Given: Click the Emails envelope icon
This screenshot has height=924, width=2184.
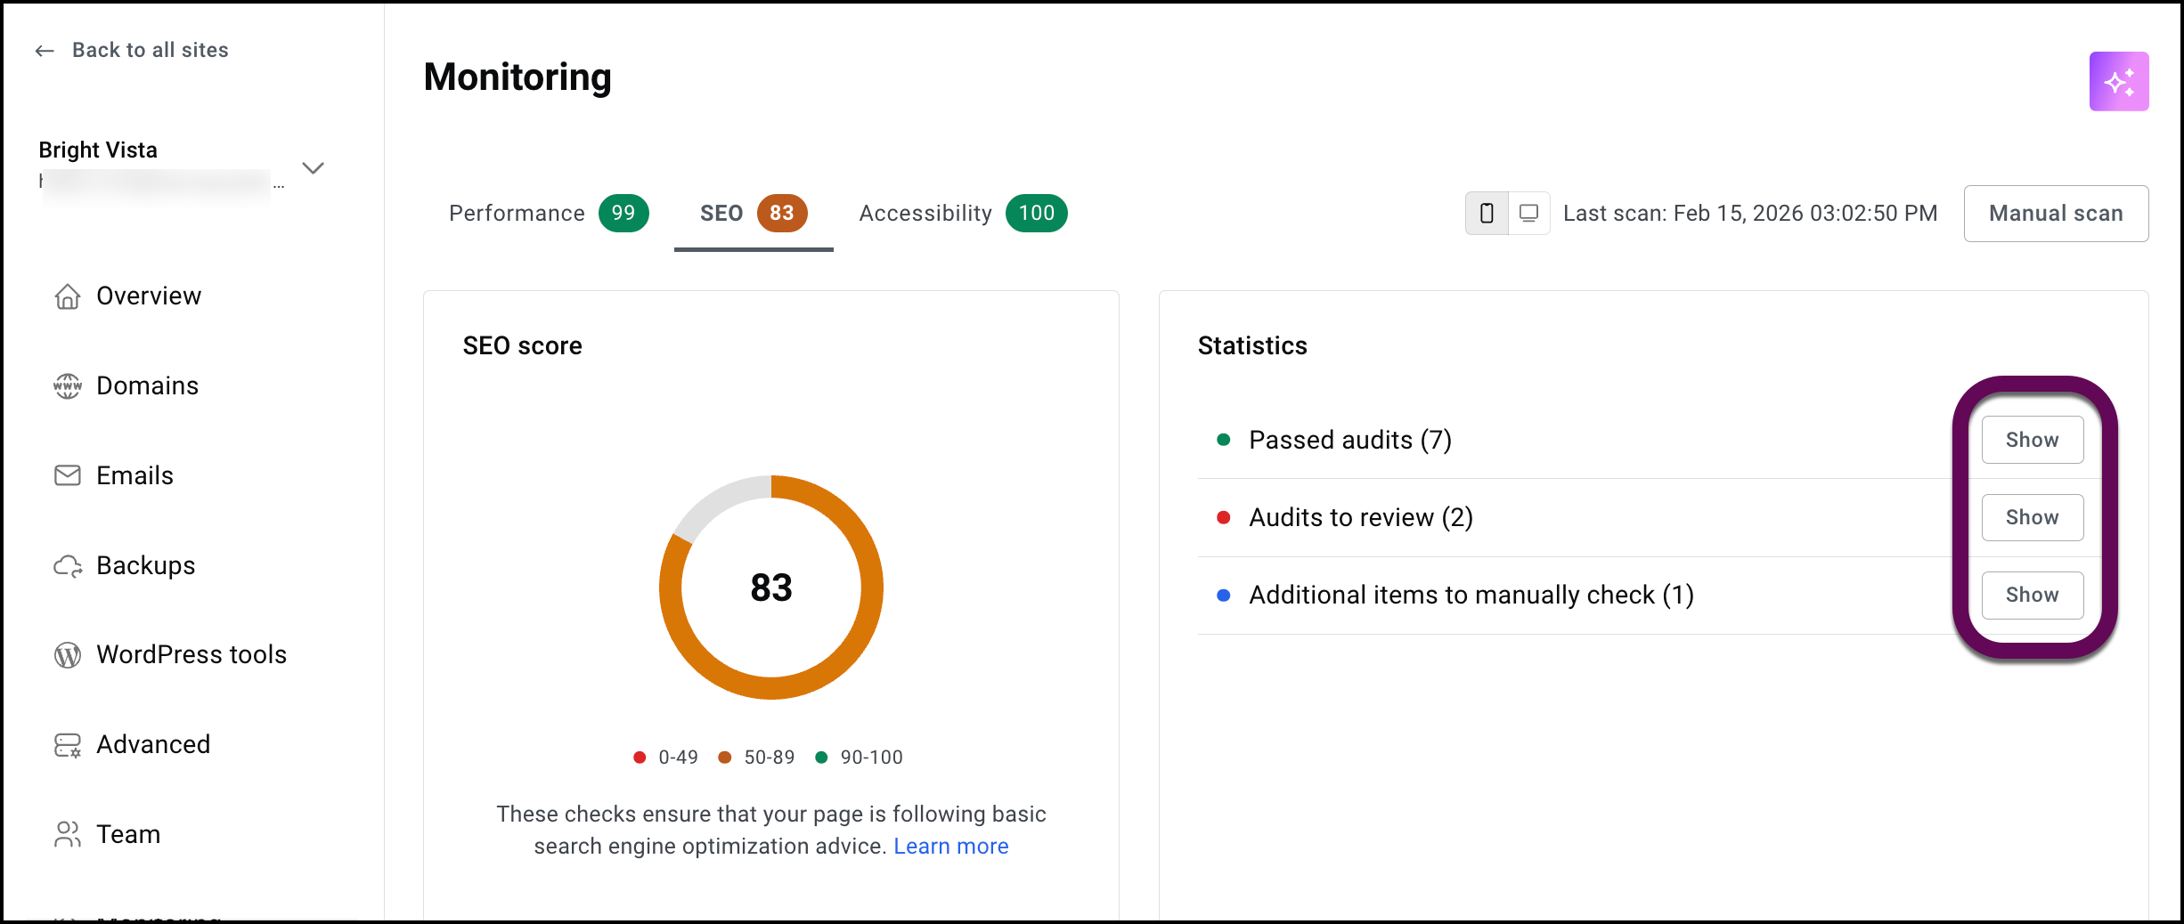Looking at the screenshot, I should click(68, 475).
